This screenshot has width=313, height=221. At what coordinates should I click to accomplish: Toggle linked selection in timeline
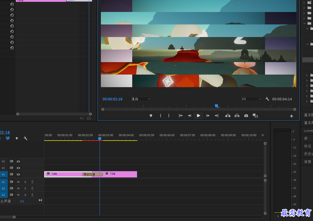click(8, 138)
